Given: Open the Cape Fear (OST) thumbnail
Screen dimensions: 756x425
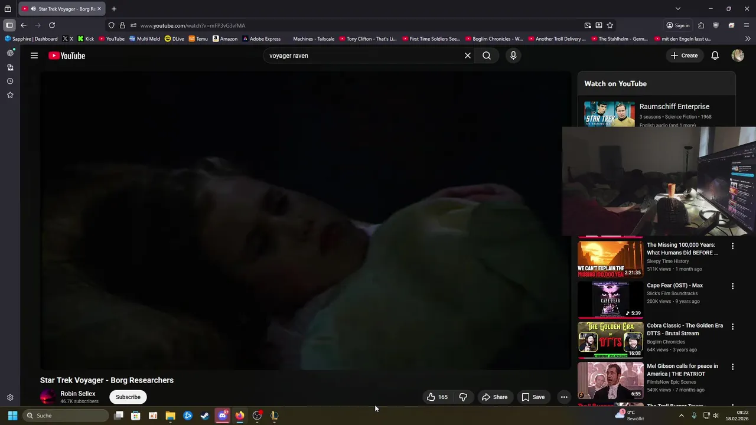Looking at the screenshot, I should (x=610, y=299).
